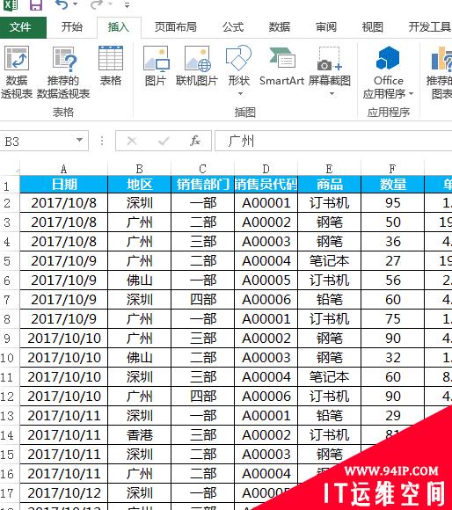This screenshot has height=510, width=452.
Task: Click the 数量 header cell
Action: tap(392, 185)
